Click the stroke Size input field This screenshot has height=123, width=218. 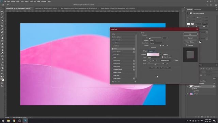coord(164,38)
